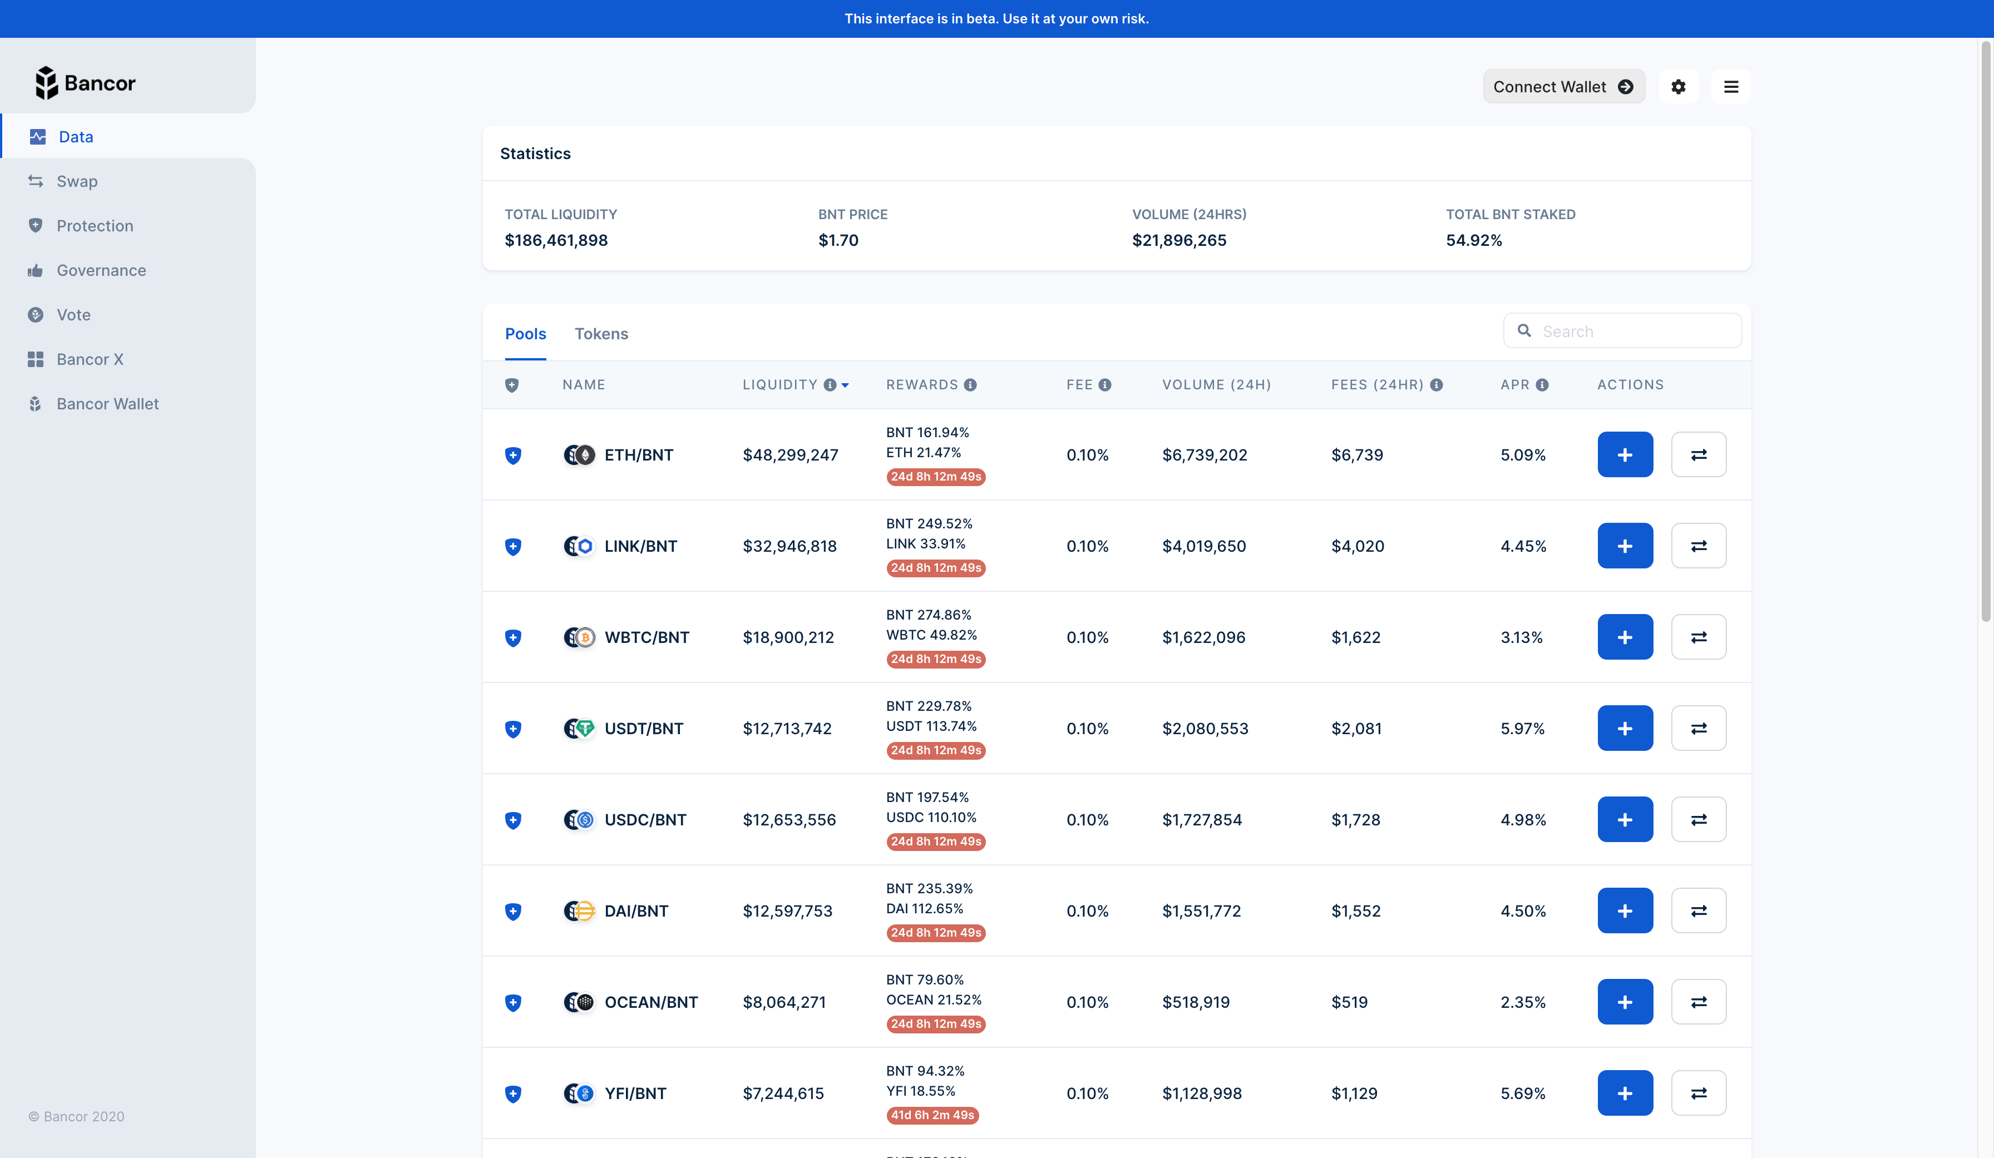Add liquidity to USDC/BNT pool
Viewport: 1994px width, 1158px height.
pyautogui.click(x=1625, y=819)
